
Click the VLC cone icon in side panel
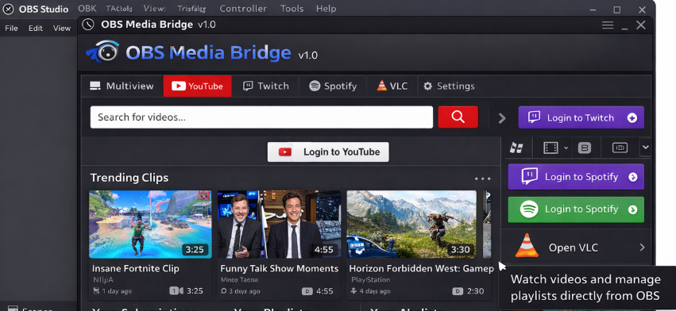coord(527,245)
